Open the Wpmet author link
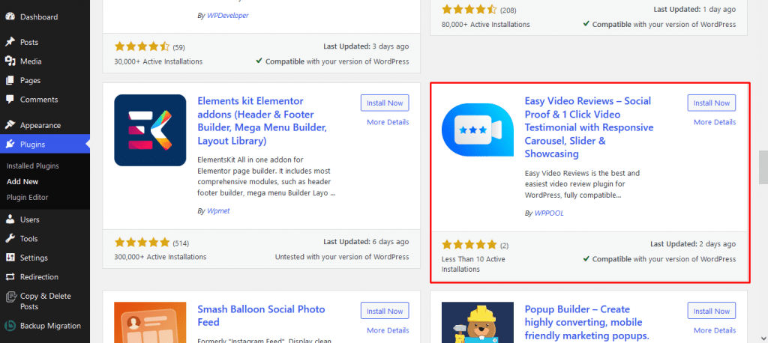The width and height of the screenshot is (768, 343). (218, 211)
